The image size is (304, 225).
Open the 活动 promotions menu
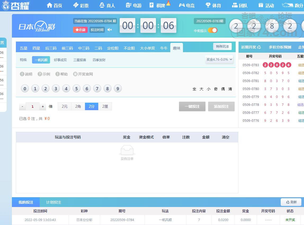[266, 5]
